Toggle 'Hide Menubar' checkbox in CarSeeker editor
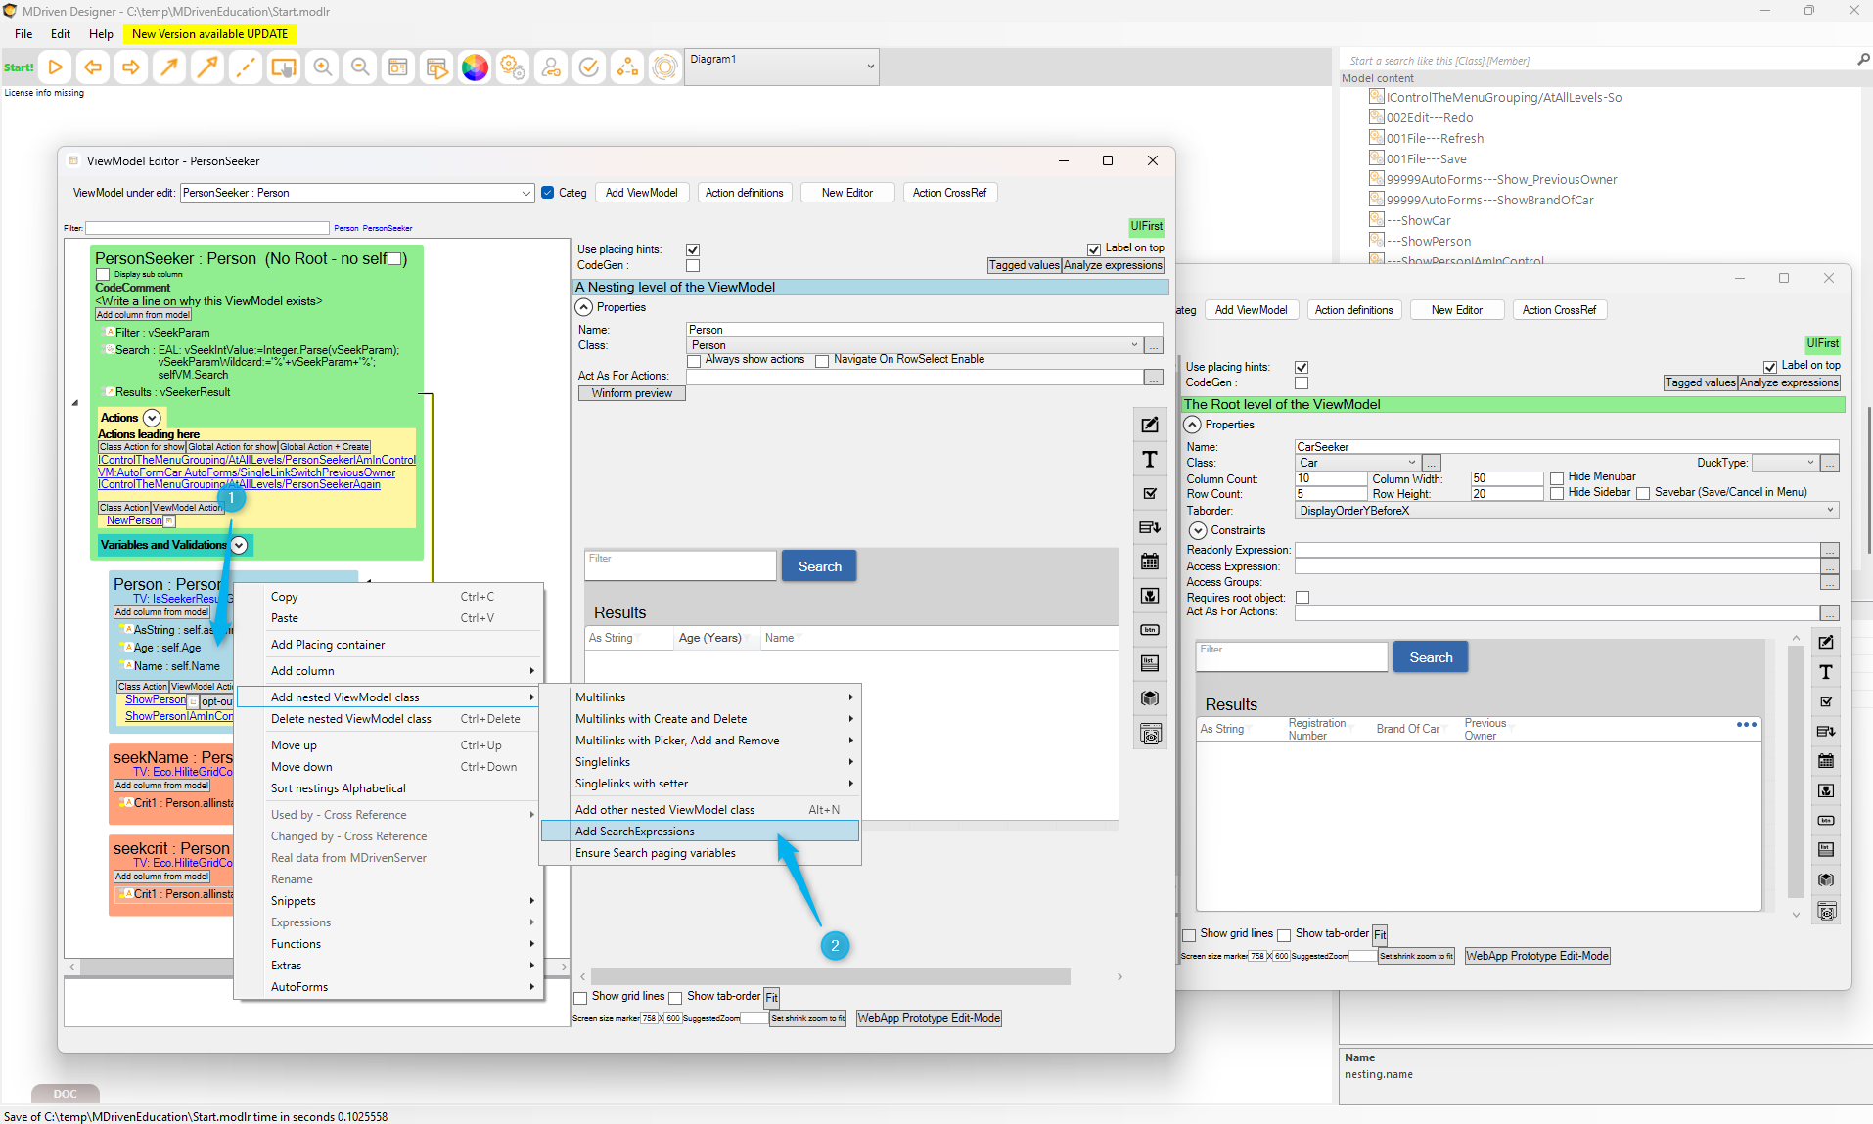Screen dimensions: 1873x1124 click(x=1557, y=478)
